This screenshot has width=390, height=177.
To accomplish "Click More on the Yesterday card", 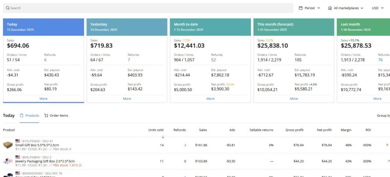I will [x=127, y=98].
